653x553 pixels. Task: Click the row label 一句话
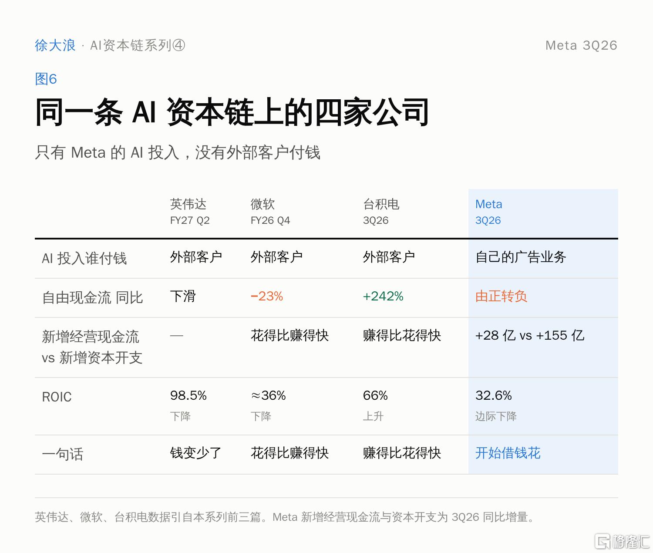tap(63, 454)
